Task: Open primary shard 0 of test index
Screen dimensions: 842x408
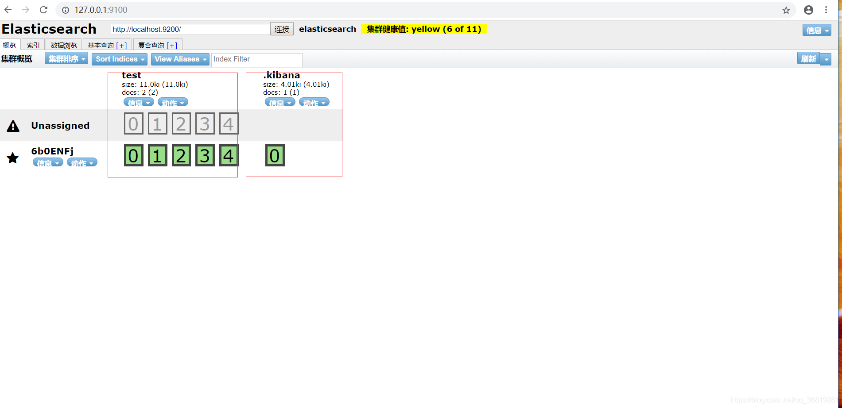Action: [x=133, y=156]
